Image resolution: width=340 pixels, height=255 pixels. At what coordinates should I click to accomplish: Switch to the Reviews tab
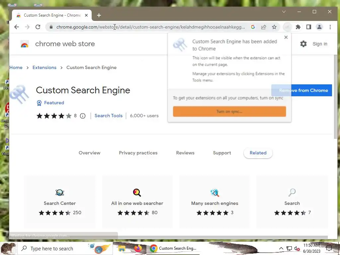tap(185, 153)
